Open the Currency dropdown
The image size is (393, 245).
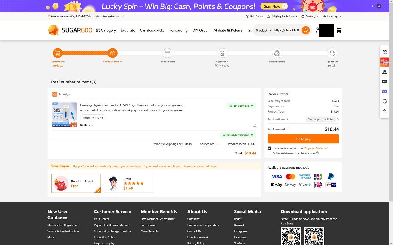[x=310, y=17]
